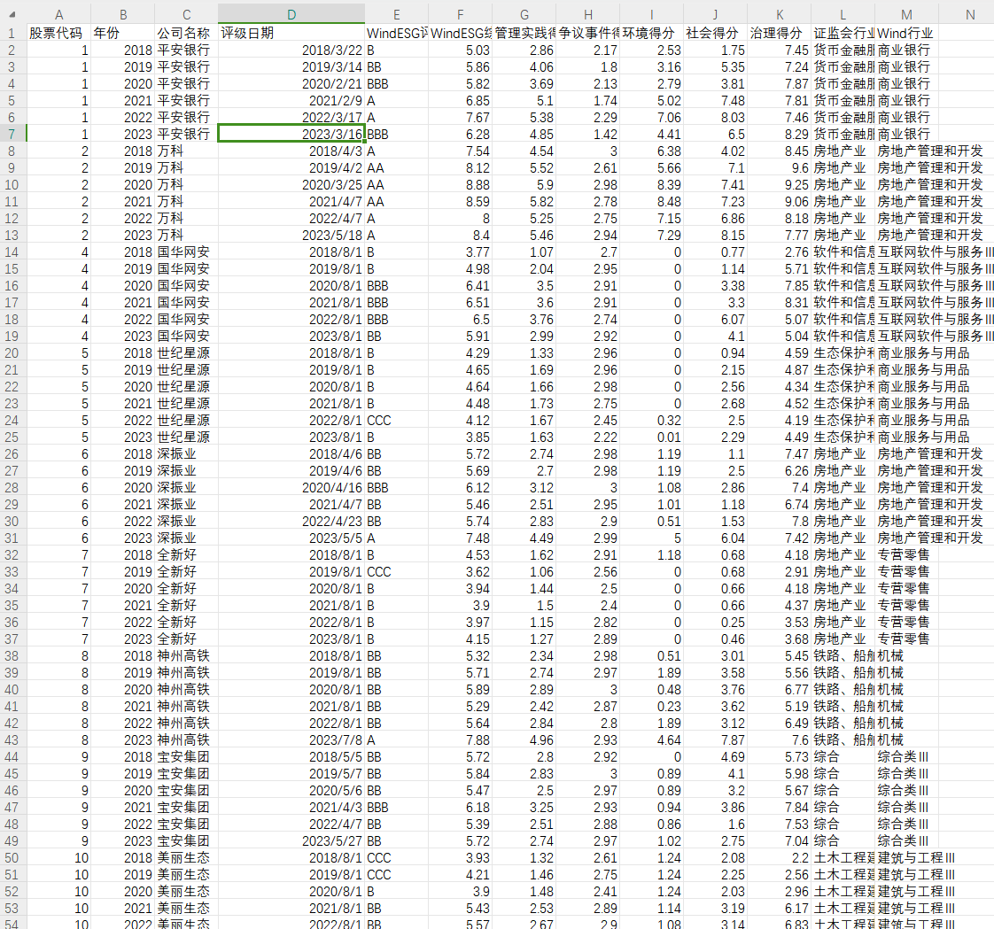The width and height of the screenshot is (994, 929).
Task: Click the CCC rating for 世纪星源 2022
Action: click(396, 420)
